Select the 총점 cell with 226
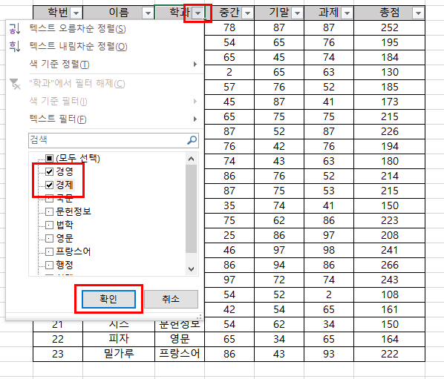The width and height of the screenshot is (444, 379). pos(389,131)
